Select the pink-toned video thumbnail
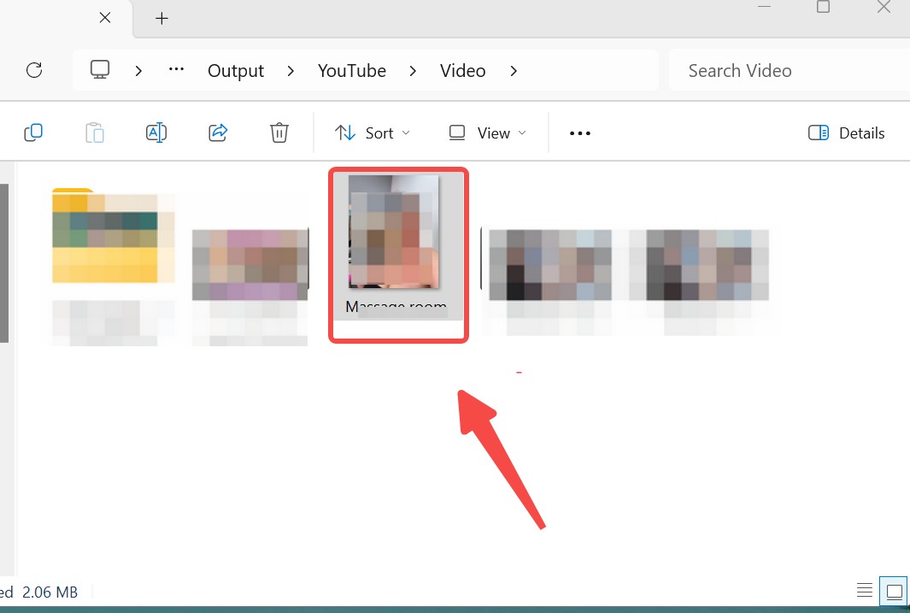The image size is (910, 613). 250,265
